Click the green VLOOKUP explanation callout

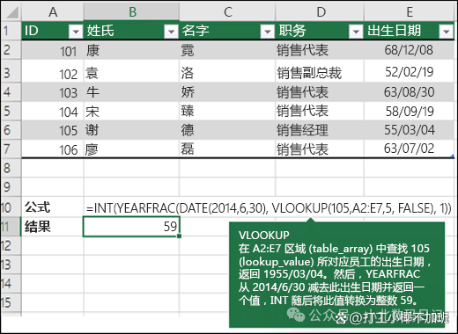336,274
